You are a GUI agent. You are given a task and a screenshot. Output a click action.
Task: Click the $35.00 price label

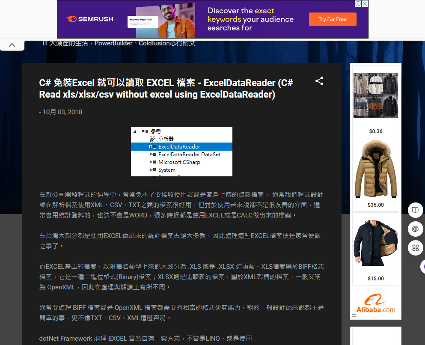click(x=376, y=205)
